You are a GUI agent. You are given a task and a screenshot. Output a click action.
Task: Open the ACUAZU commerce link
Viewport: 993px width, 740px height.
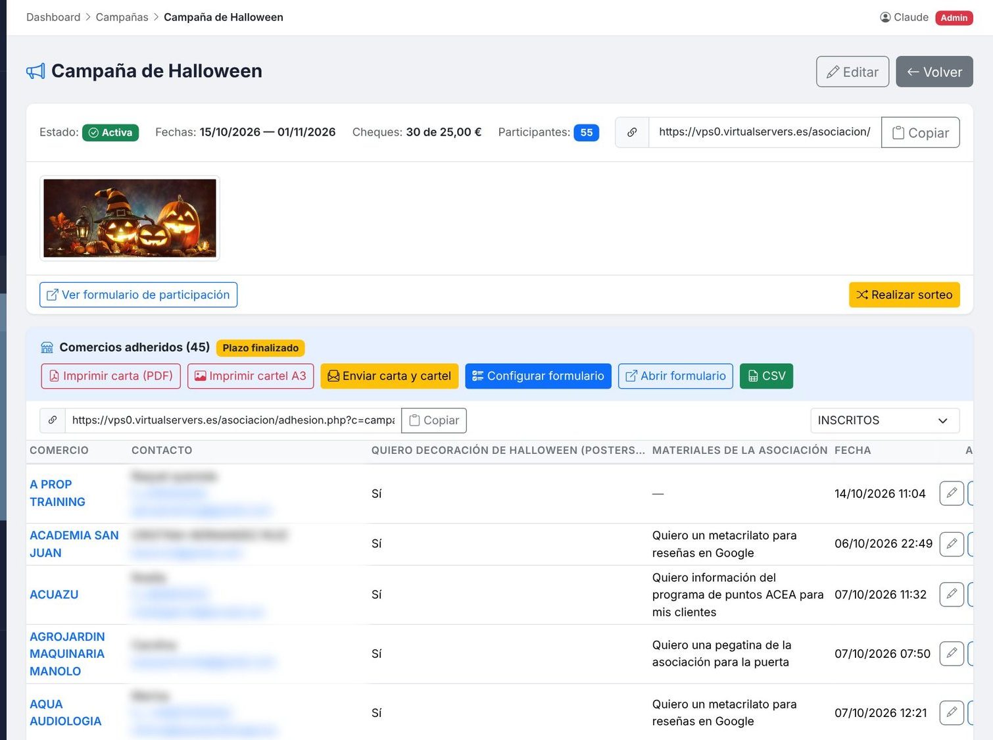pos(54,595)
